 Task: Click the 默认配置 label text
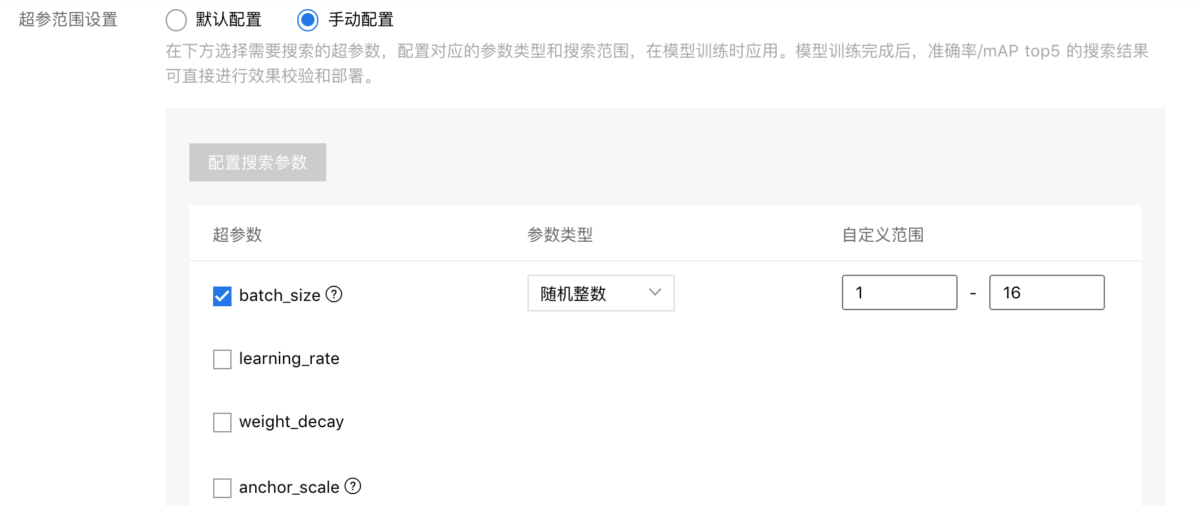click(229, 20)
